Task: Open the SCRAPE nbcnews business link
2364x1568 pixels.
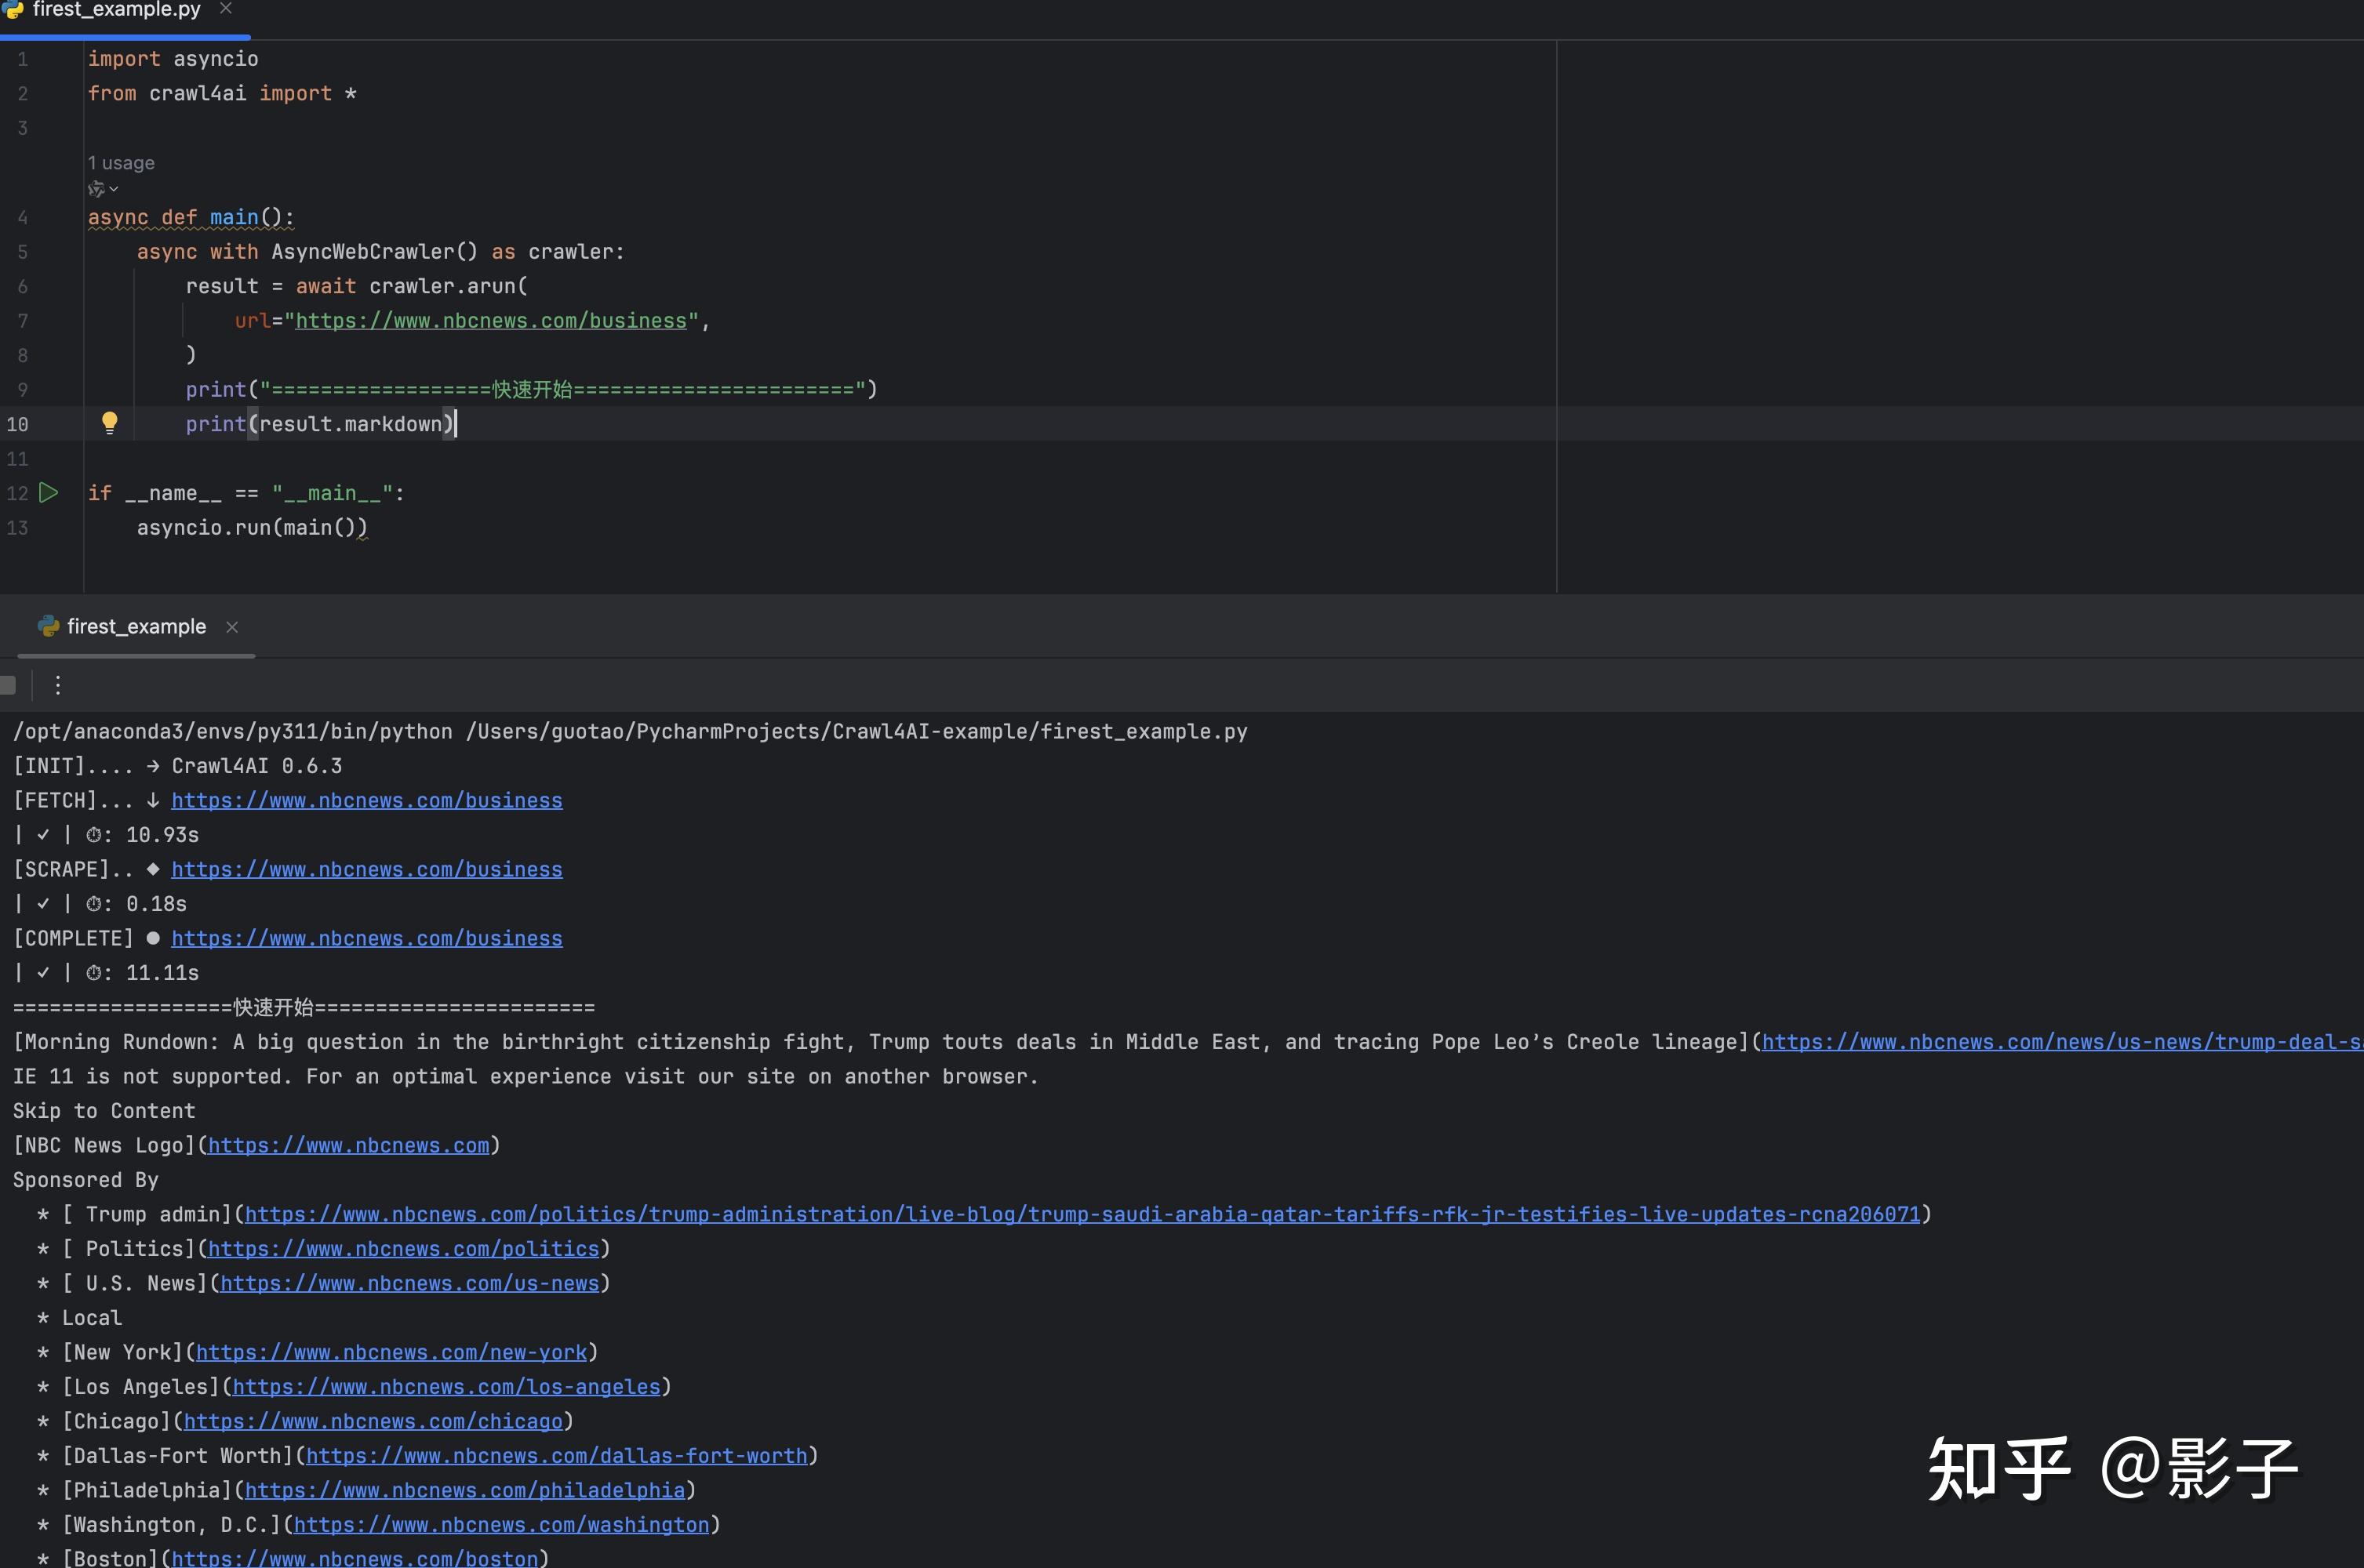Action: point(366,869)
